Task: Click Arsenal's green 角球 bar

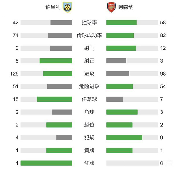Action: pos(122,112)
